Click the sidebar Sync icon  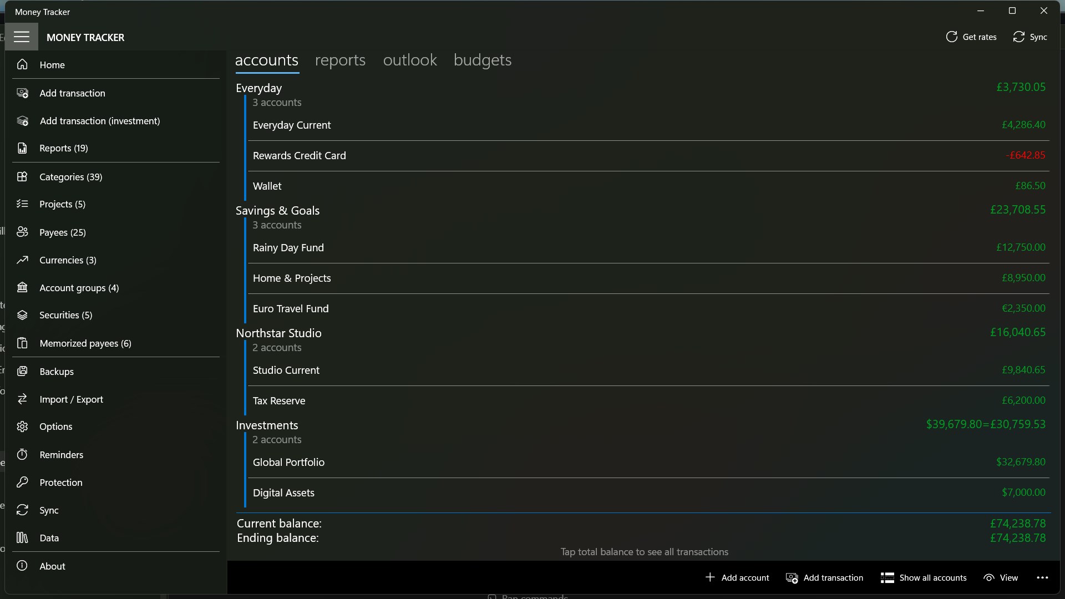(x=22, y=510)
